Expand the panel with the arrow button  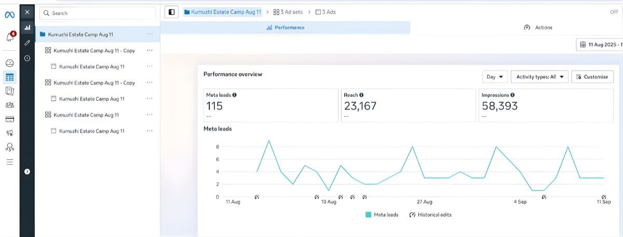coord(27,171)
